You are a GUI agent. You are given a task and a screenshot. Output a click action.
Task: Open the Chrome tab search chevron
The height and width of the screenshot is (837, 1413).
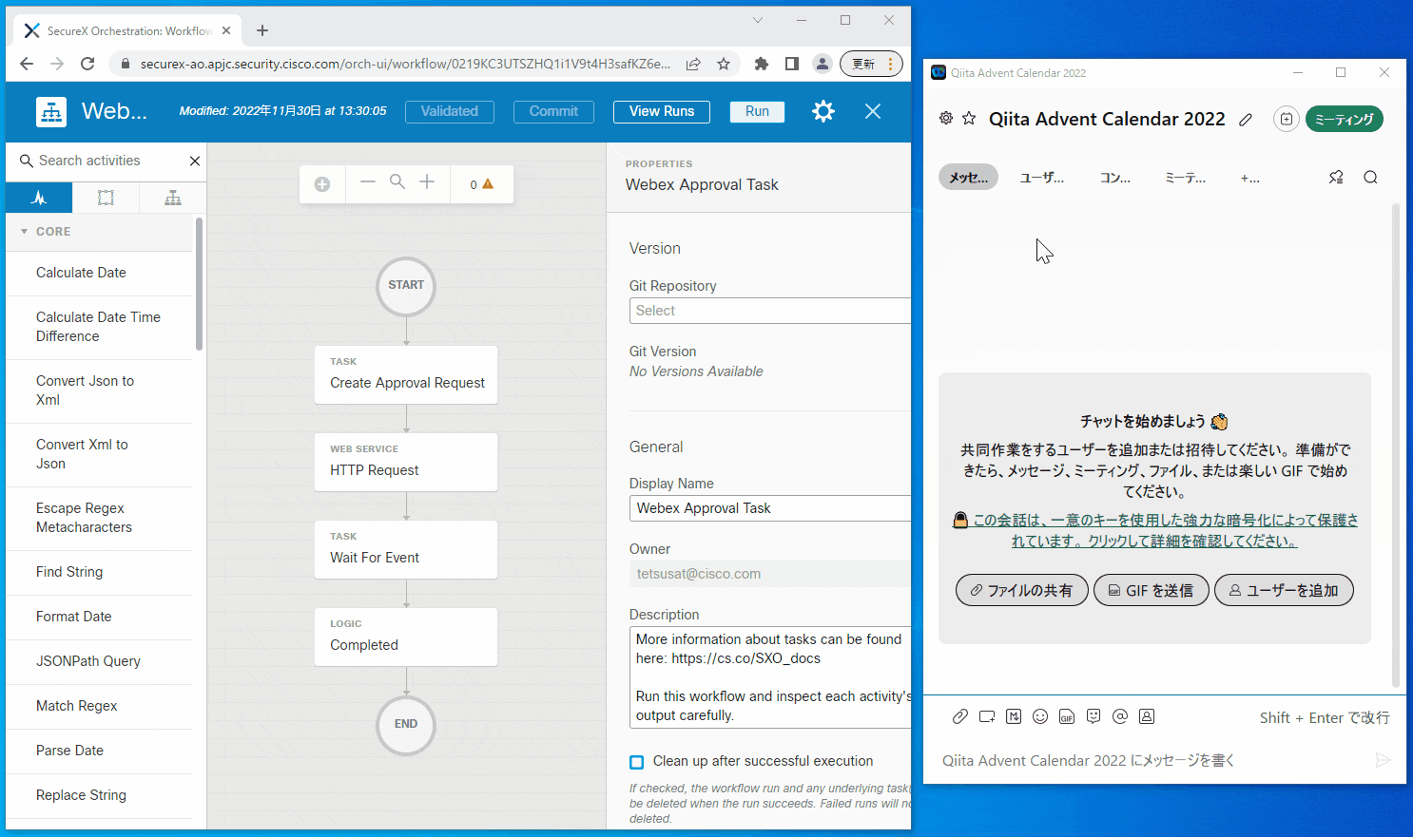point(758,20)
